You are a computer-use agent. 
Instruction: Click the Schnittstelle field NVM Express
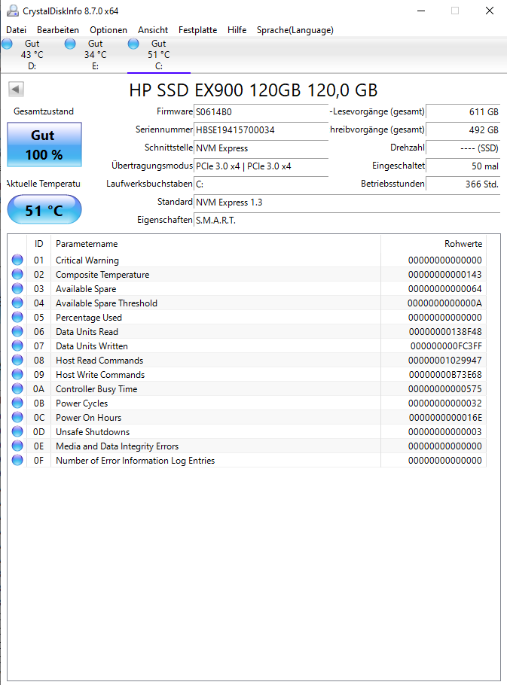click(x=261, y=148)
